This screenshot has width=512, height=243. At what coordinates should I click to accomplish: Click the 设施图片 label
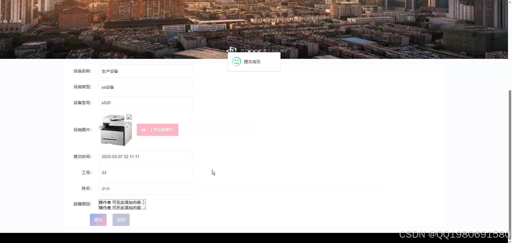coord(82,130)
